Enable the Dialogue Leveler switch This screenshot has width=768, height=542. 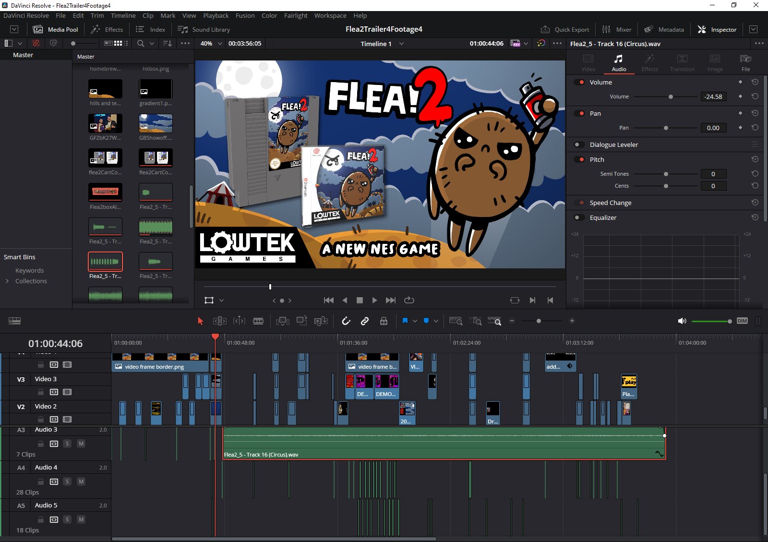(x=579, y=145)
